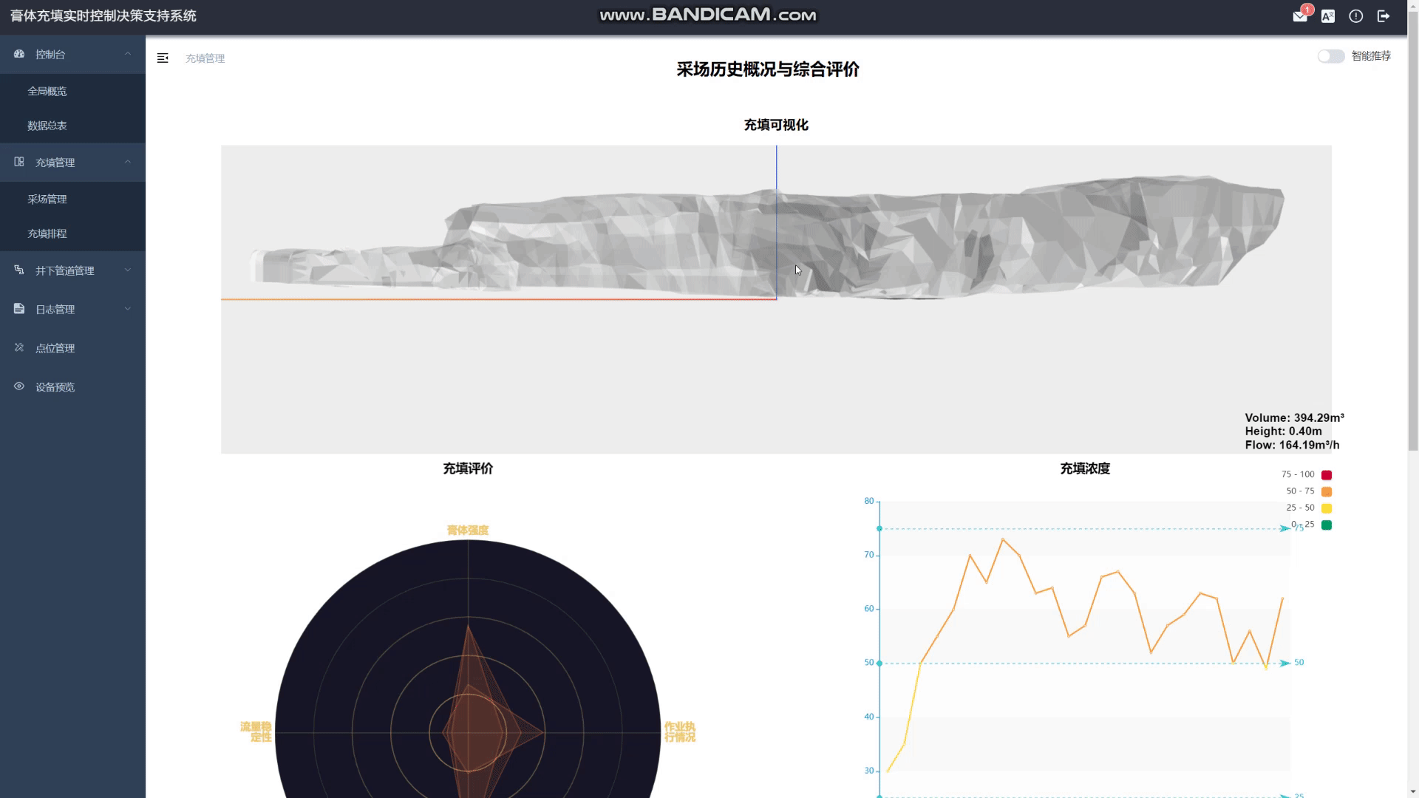Viewport: 1419px width, 798px height.
Task: Click the system title 膏体充填实时控制决策支持系统
Action: (x=103, y=16)
